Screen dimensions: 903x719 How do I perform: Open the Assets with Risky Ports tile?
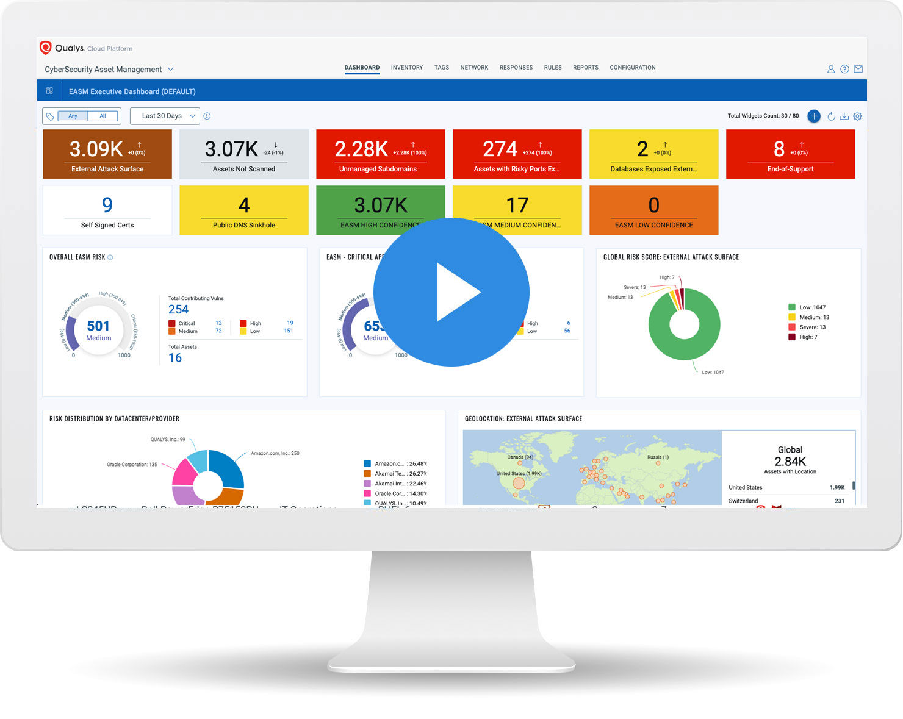pos(517,154)
